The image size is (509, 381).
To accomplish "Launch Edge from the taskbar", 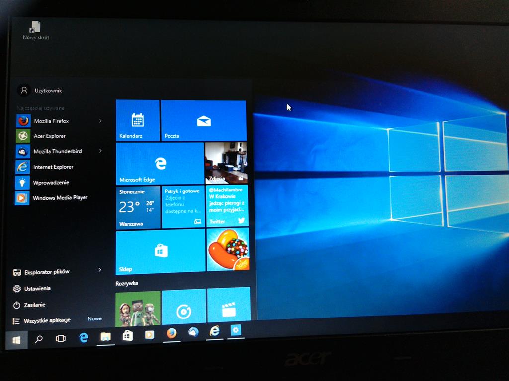I will (84, 337).
